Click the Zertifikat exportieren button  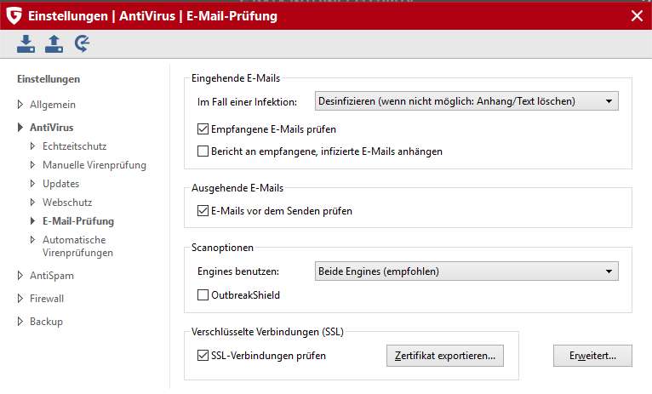(x=444, y=355)
